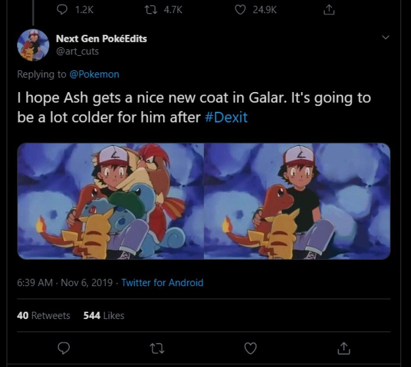Click the 6:39 AM Nov 6, 2019 timestamp
The height and width of the screenshot is (367, 411).
(x=65, y=283)
